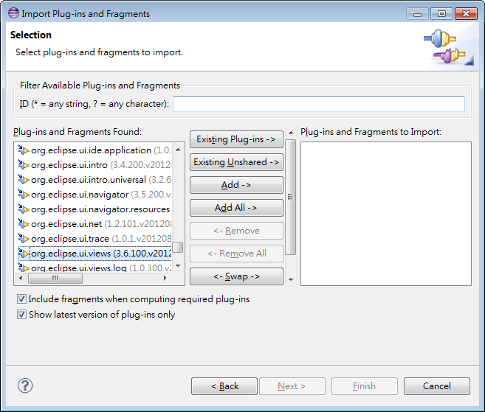
Task: Click inside the Plug-ins and Fragments to Import list
Action: 386,214
